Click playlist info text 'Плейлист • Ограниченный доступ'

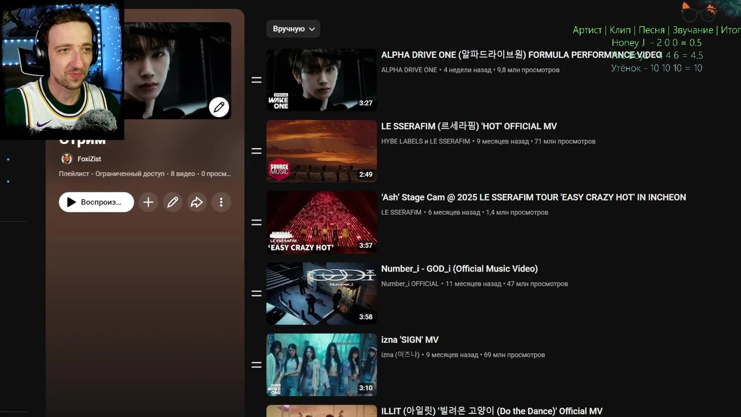click(x=111, y=174)
